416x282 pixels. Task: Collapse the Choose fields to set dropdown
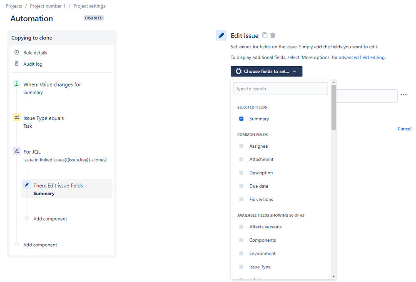tap(267, 71)
